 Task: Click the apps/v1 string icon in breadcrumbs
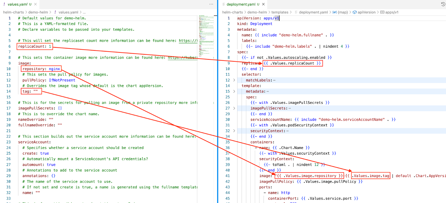(382, 12)
